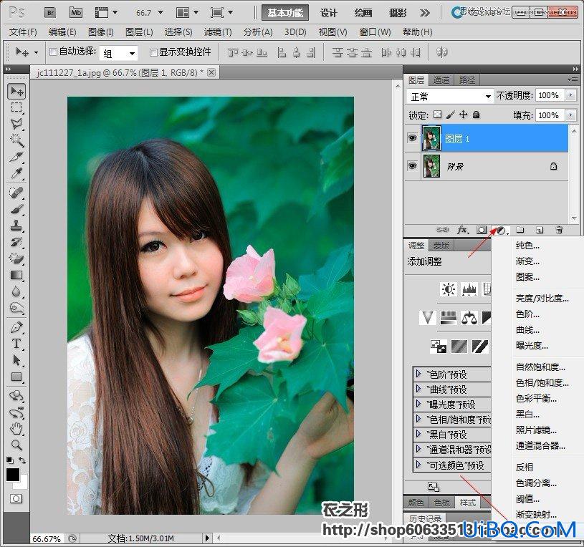The height and width of the screenshot is (547, 584).
Task: Expand the "曲线"预设 list
Action: click(418, 389)
